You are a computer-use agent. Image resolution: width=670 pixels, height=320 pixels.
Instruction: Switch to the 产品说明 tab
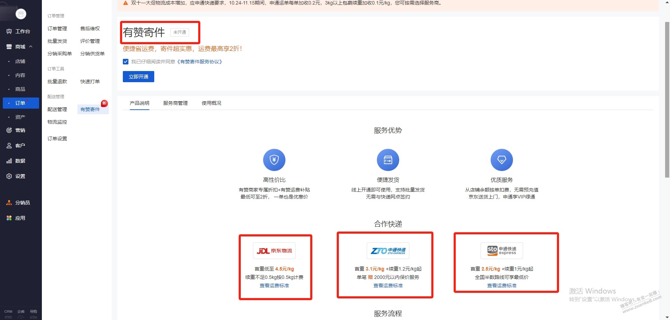[140, 103]
